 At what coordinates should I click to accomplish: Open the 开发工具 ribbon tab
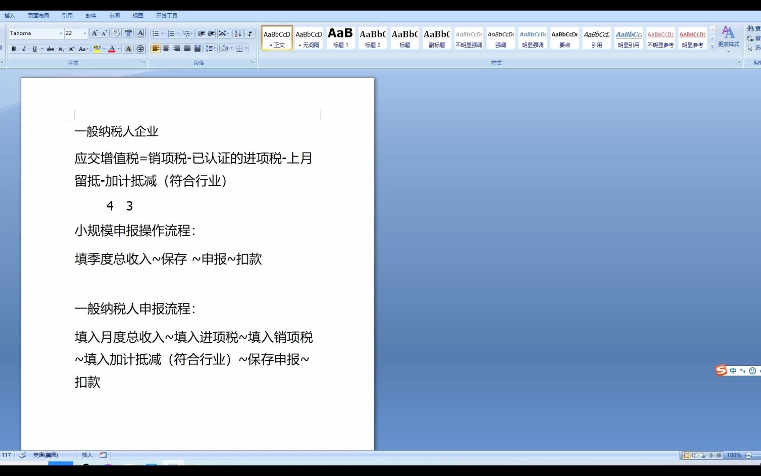tap(166, 15)
